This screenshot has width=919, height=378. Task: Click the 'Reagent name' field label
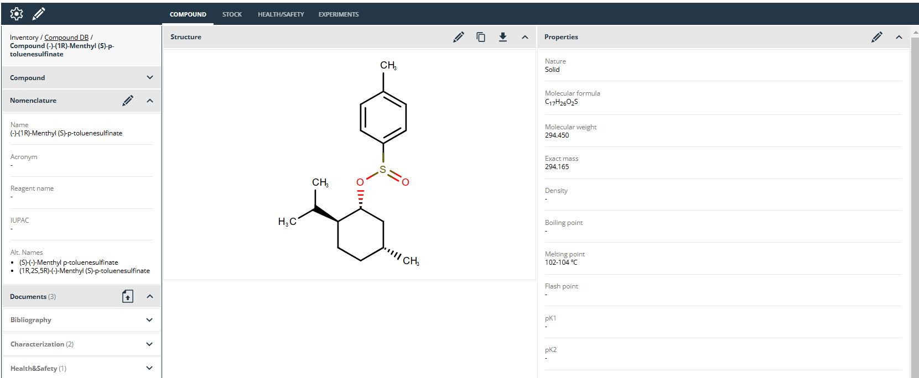point(32,188)
